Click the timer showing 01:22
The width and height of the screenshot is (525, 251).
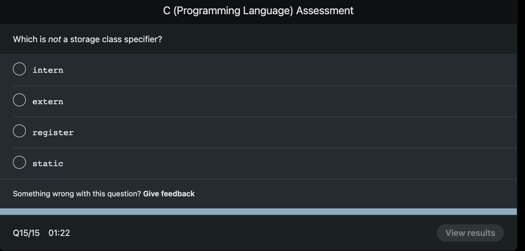point(60,232)
